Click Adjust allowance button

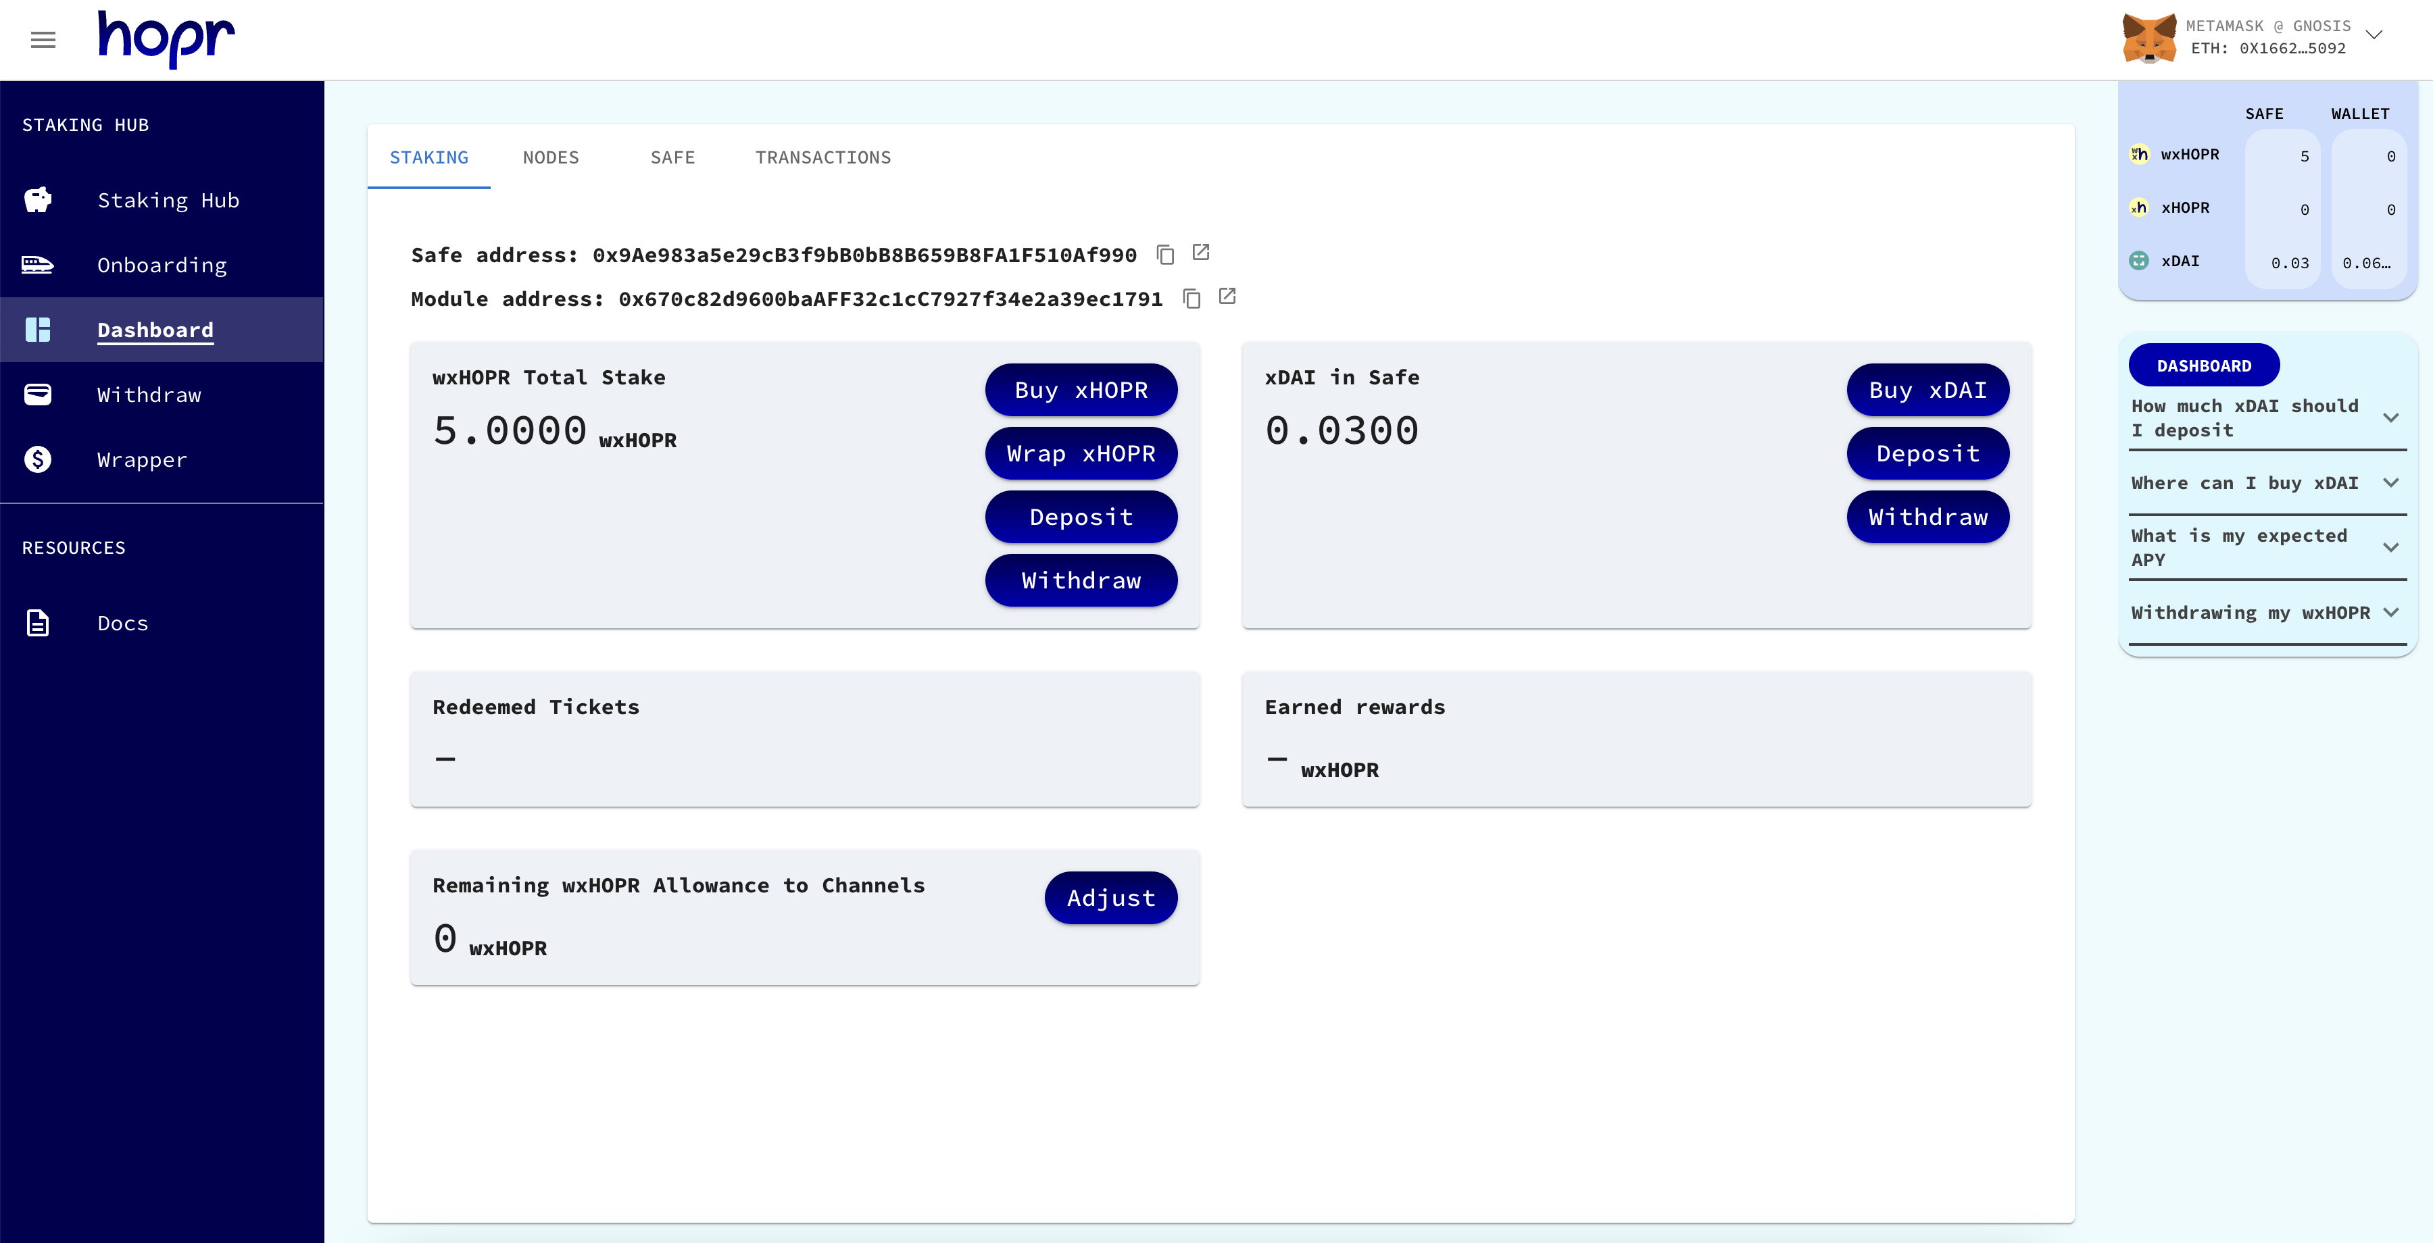(x=1110, y=898)
